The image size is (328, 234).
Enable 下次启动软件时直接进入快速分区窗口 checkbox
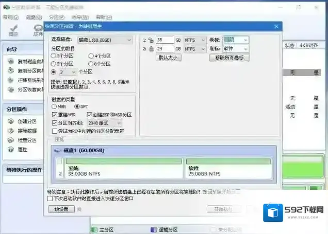(50, 197)
